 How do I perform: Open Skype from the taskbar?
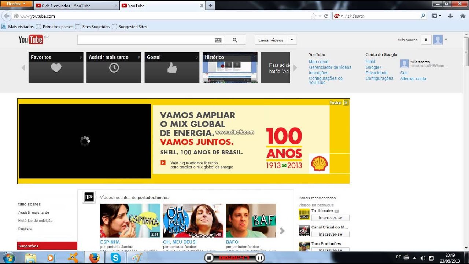pyautogui.click(x=115, y=258)
